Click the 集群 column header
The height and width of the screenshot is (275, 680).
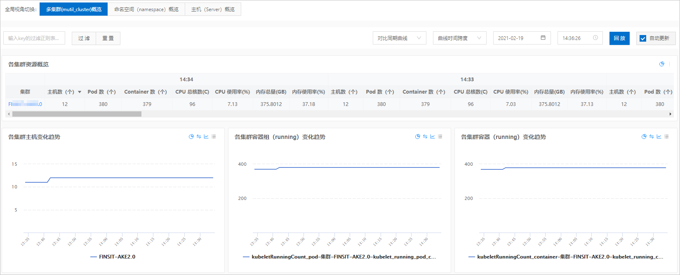coord(25,92)
